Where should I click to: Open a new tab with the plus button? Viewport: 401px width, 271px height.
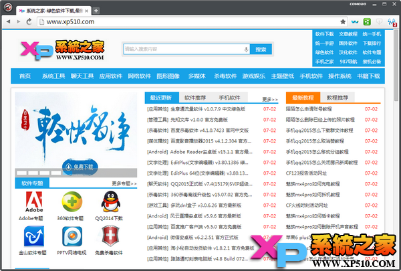[x=96, y=11]
